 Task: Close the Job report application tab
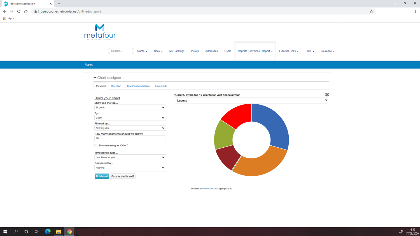coord(51,4)
